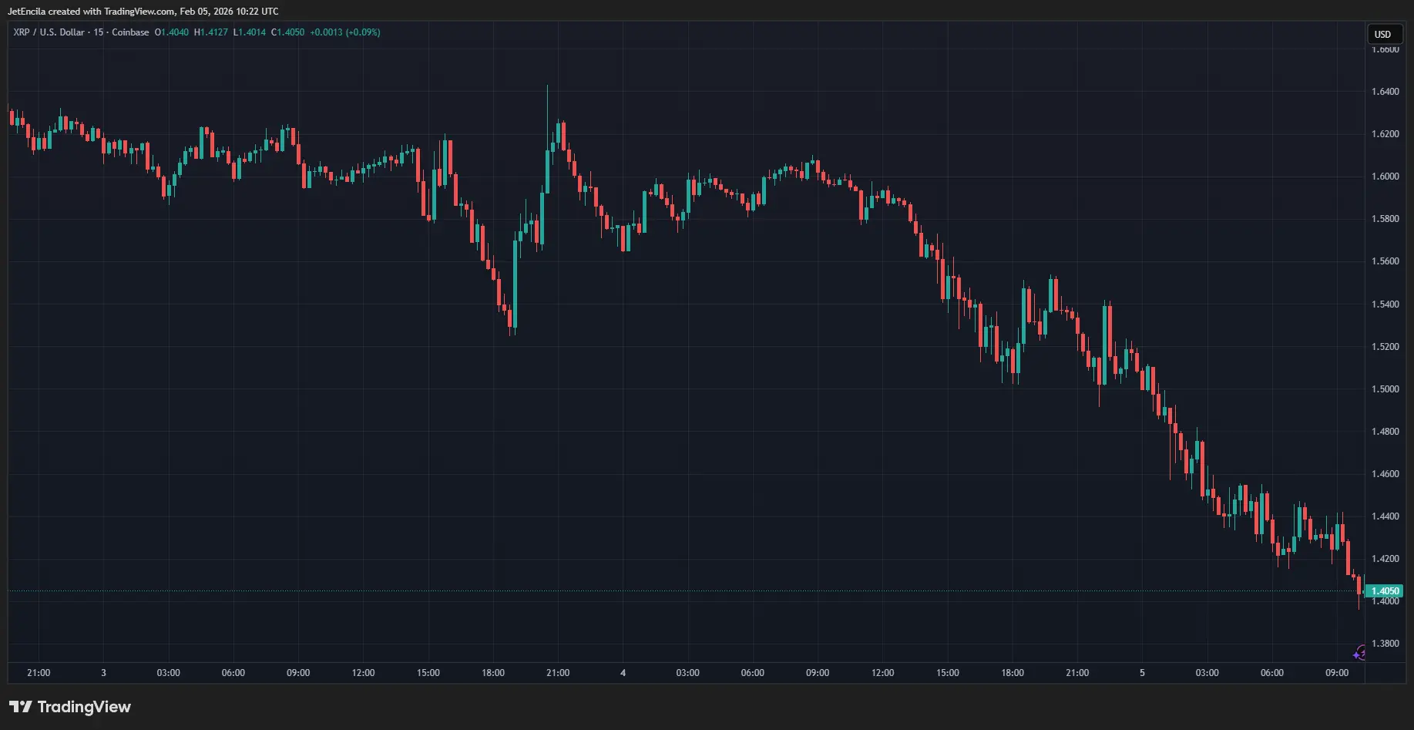1414x730 pixels.
Task: Click the 15 interval in the chart legend
Action: [99, 32]
